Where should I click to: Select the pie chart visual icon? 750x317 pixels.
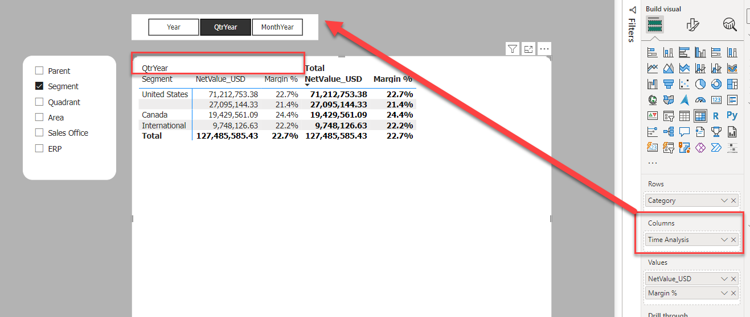point(700,84)
